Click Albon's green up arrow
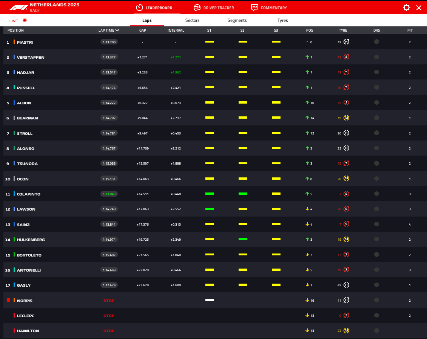The image size is (427, 339). click(307, 103)
